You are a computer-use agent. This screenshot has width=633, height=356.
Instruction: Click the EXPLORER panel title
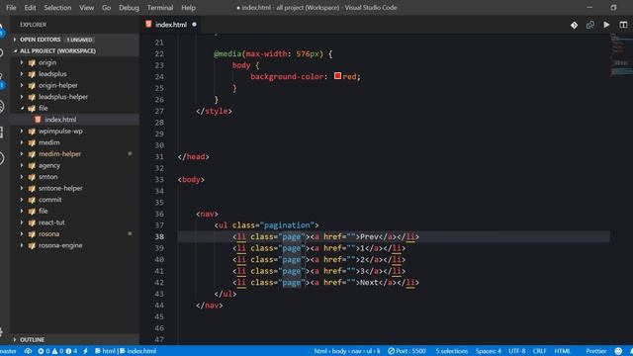[33, 25]
